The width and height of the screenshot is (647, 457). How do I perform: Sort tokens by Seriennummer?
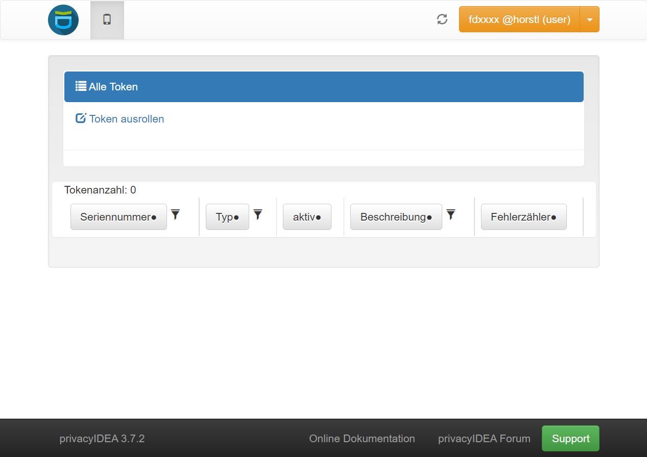[118, 217]
